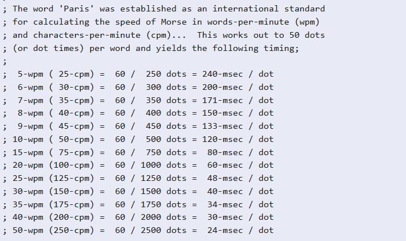Click the '34-msec' value
The height and width of the screenshot is (241, 406).
pos(225,204)
